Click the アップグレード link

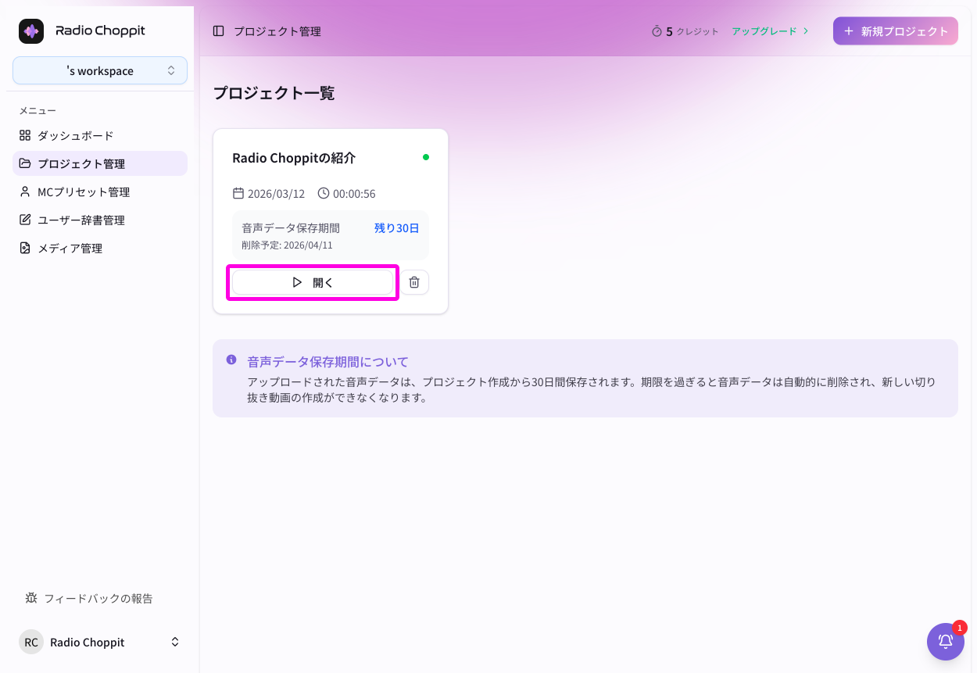click(x=770, y=31)
